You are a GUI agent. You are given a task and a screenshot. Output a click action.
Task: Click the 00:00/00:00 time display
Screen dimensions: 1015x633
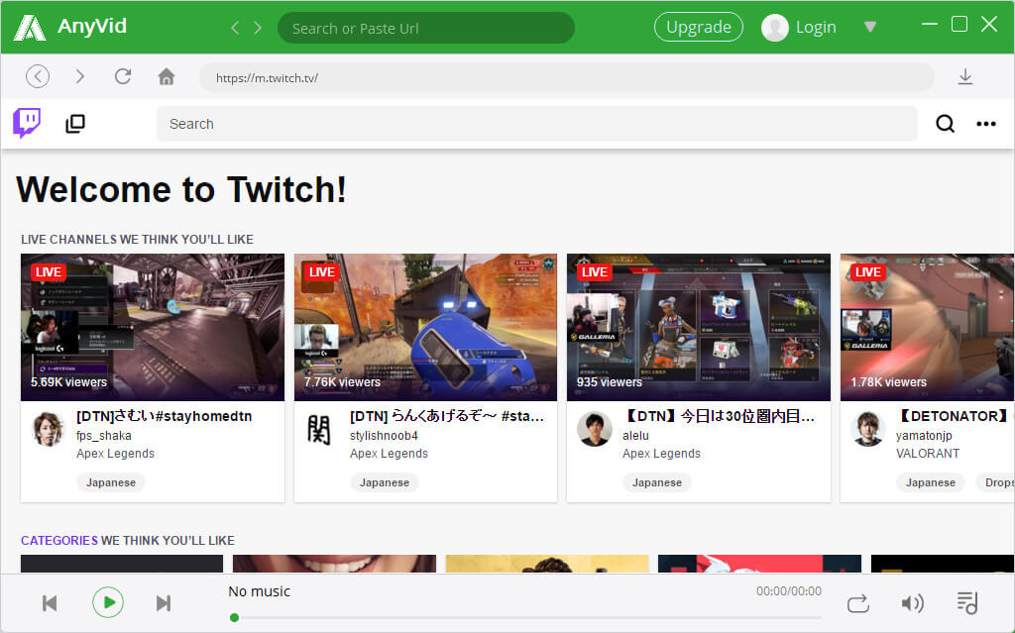[788, 591]
